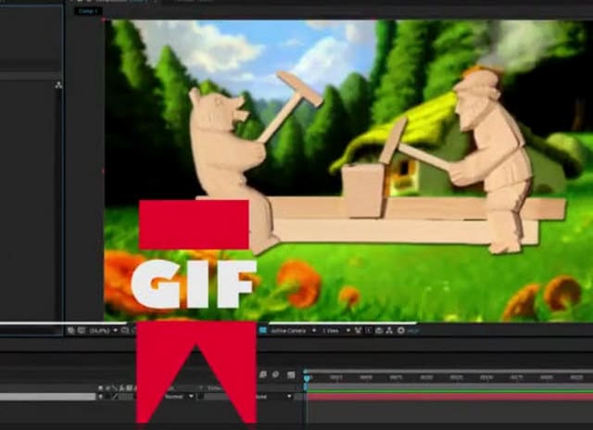593x430 pixels.
Task: Click the round icon left of the timeline ruler
Action: point(276,374)
